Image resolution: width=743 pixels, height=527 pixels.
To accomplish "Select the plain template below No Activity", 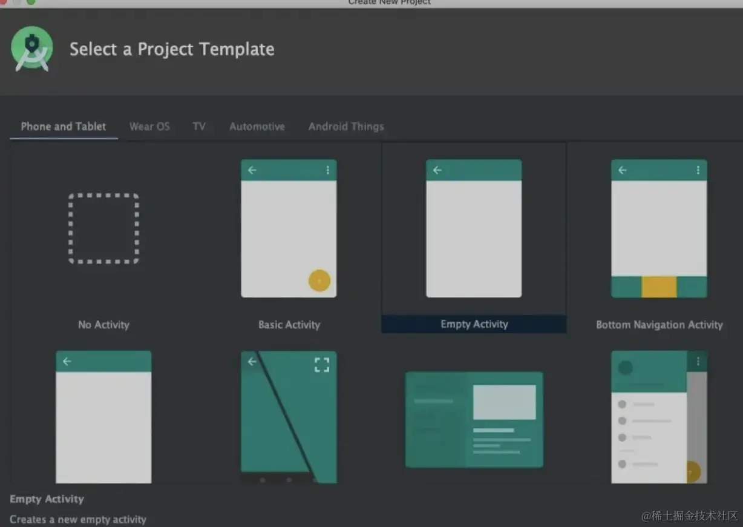I will pos(103,417).
